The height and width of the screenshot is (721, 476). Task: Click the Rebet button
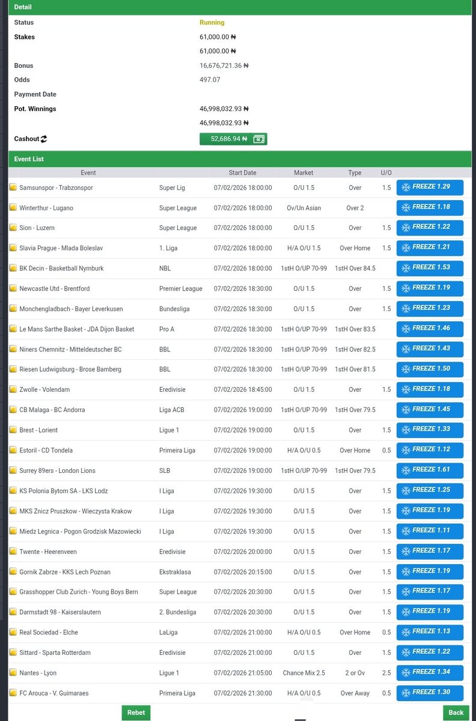point(136,713)
